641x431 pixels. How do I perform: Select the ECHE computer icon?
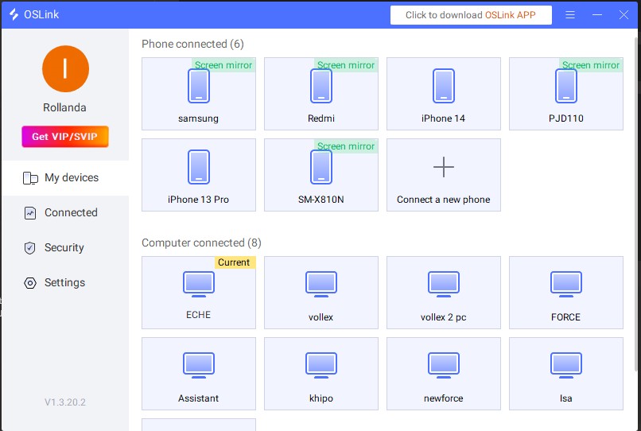[x=199, y=283]
